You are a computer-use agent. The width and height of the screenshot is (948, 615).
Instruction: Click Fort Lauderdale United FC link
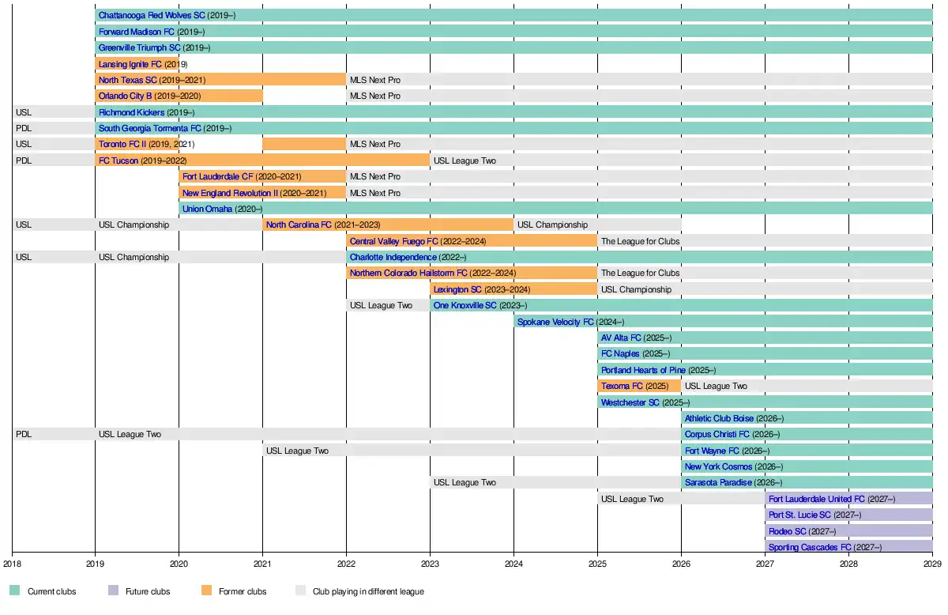[817, 499]
